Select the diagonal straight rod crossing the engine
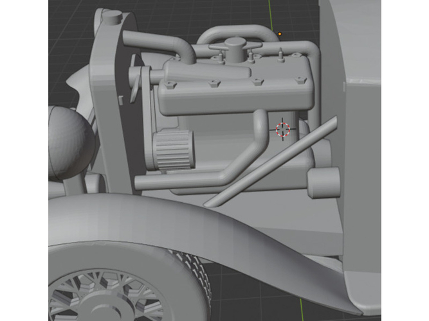 pos(271,161)
